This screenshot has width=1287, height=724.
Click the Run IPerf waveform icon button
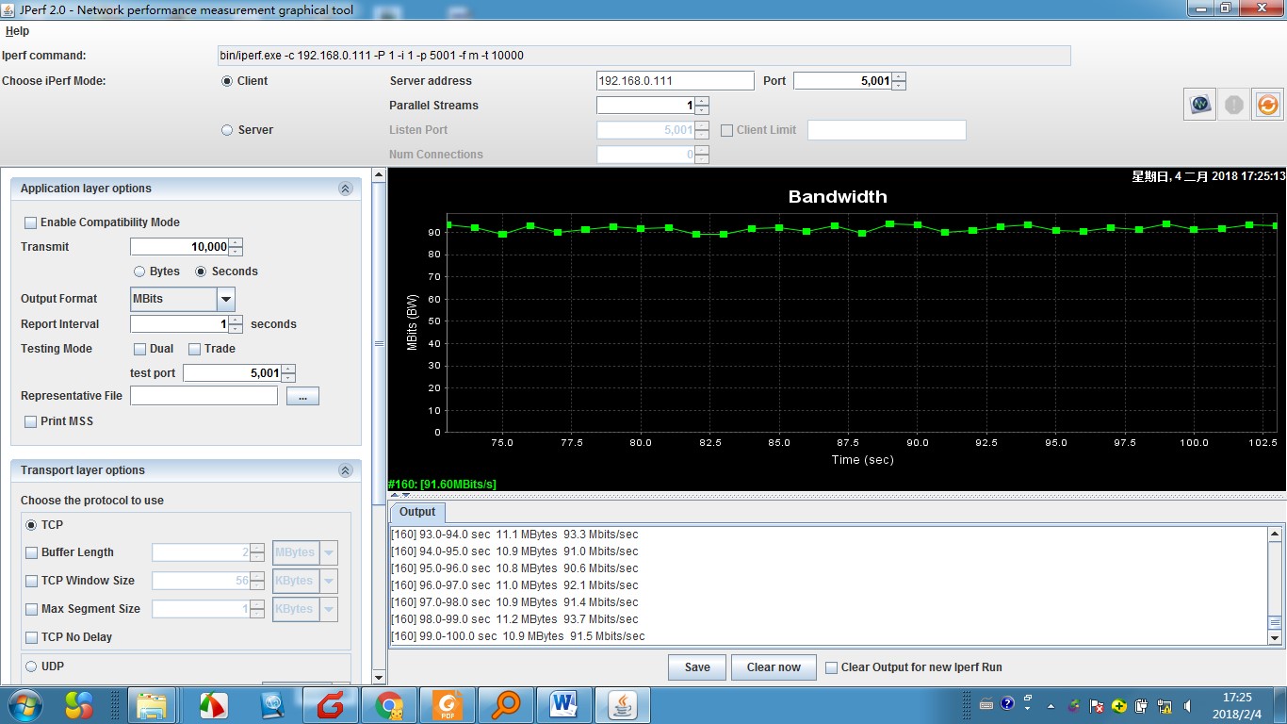click(1200, 105)
